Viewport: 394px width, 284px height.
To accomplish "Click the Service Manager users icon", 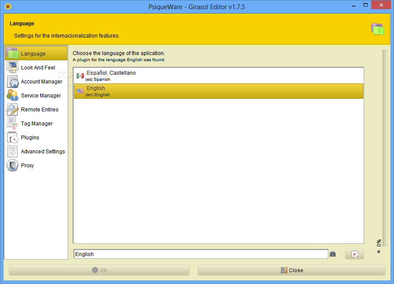I will [12, 95].
